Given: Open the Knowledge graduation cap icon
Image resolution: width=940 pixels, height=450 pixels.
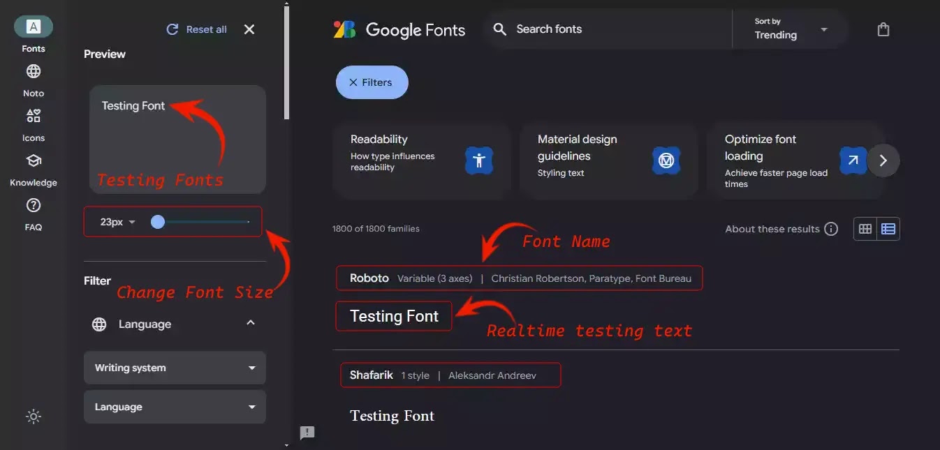Looking at the screenshot, I should pyautogui.click(x=34, y=160).
